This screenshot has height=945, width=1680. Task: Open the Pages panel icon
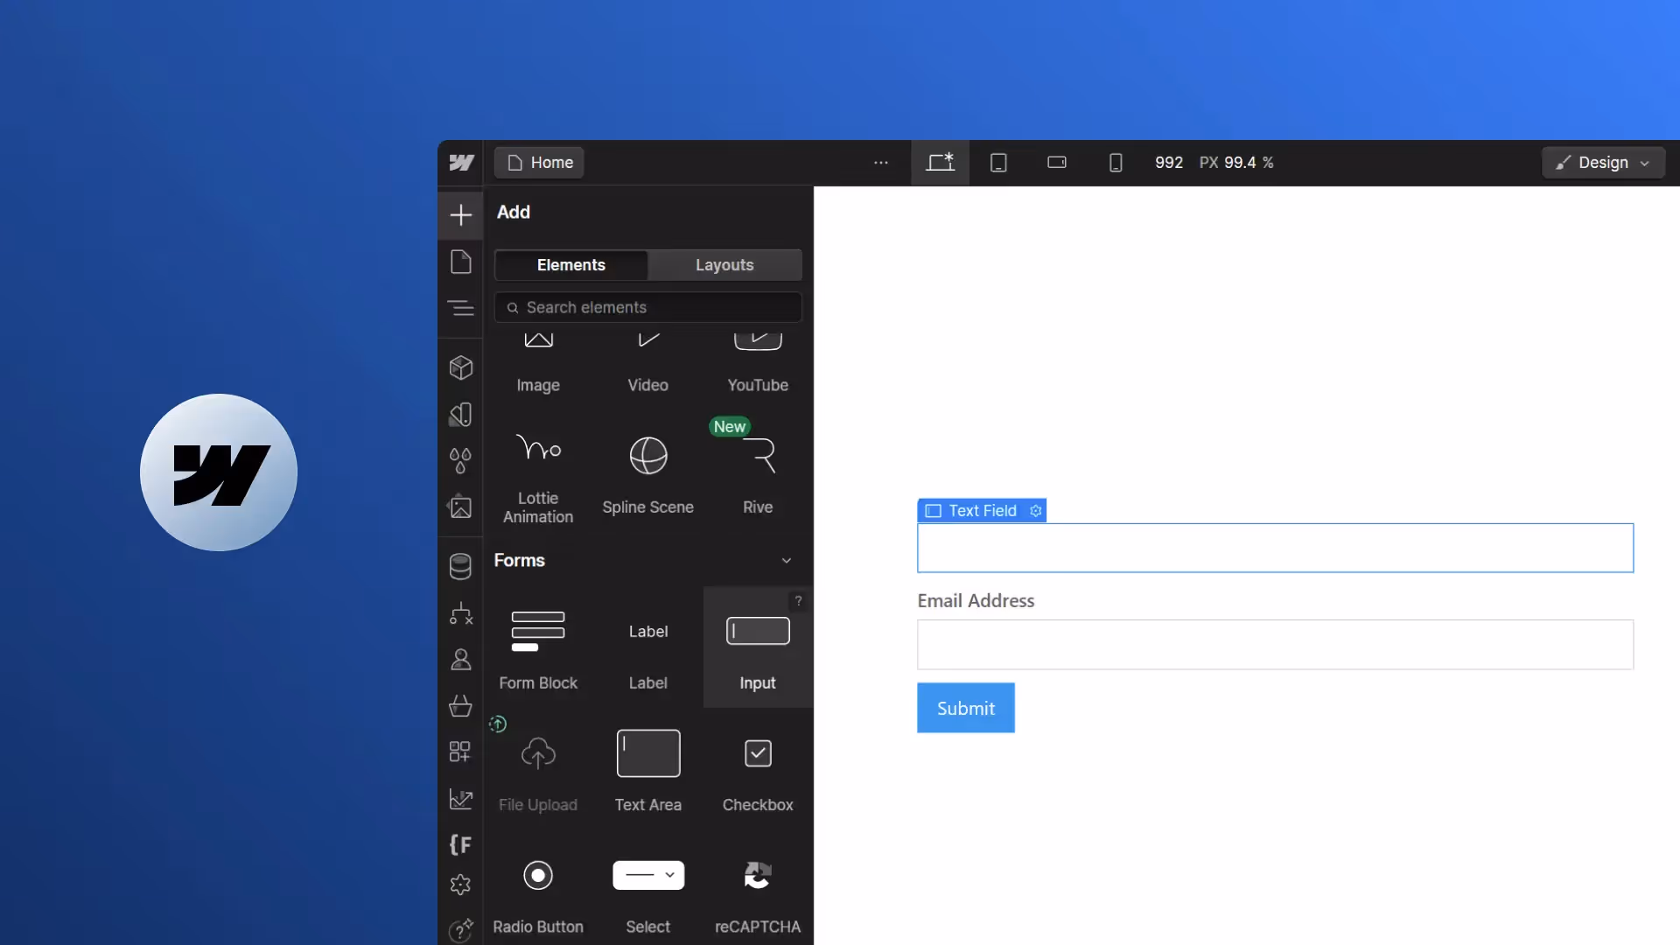[460, 262]
